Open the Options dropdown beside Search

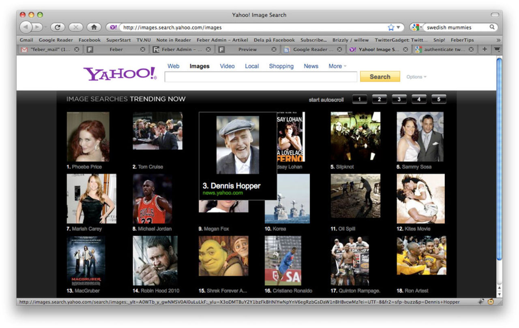point(416,77)
